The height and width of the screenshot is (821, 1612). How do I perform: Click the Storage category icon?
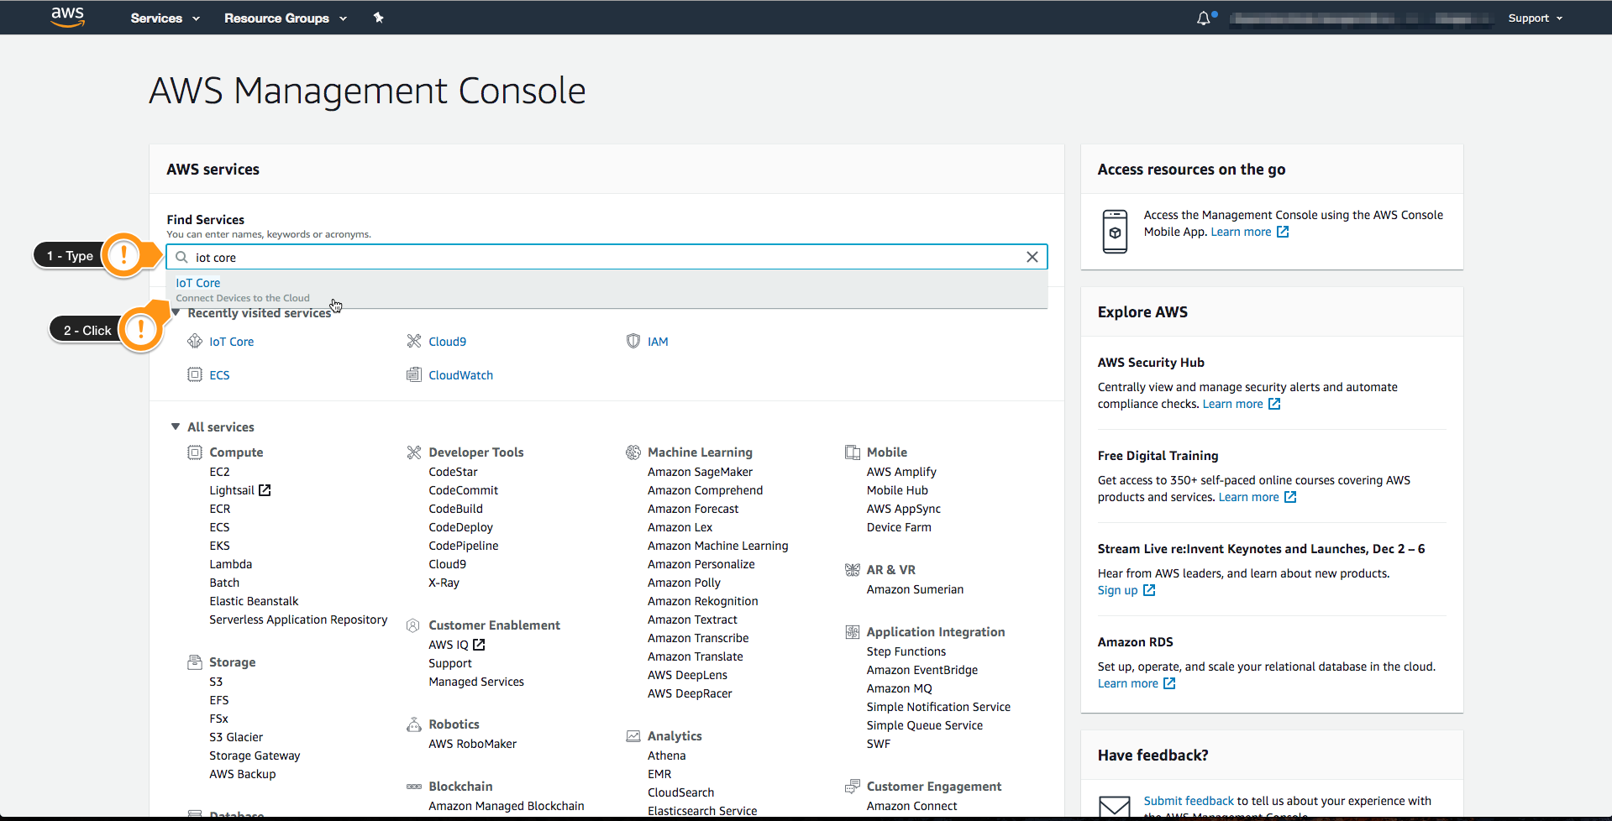coord(195,662)
